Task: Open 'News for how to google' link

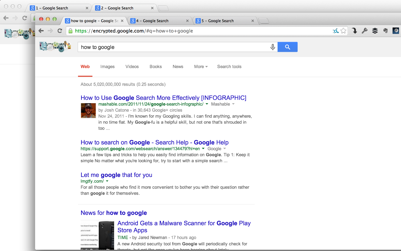Action: point(114,213)
